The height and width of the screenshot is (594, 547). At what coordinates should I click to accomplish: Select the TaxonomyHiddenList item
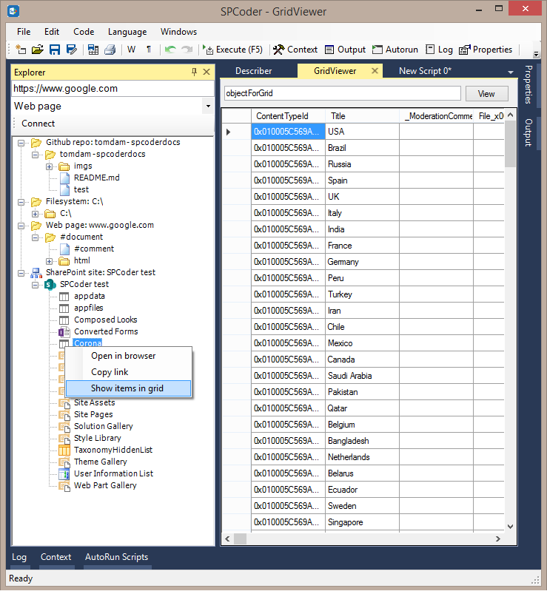pyautogui.click(x=113, y=450)
